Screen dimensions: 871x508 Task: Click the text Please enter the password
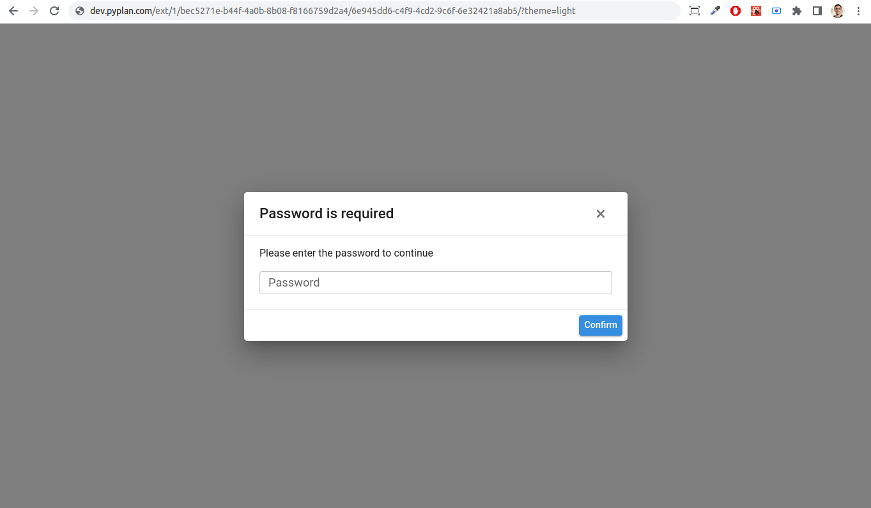pyautogui.click(x=346, y=253)
